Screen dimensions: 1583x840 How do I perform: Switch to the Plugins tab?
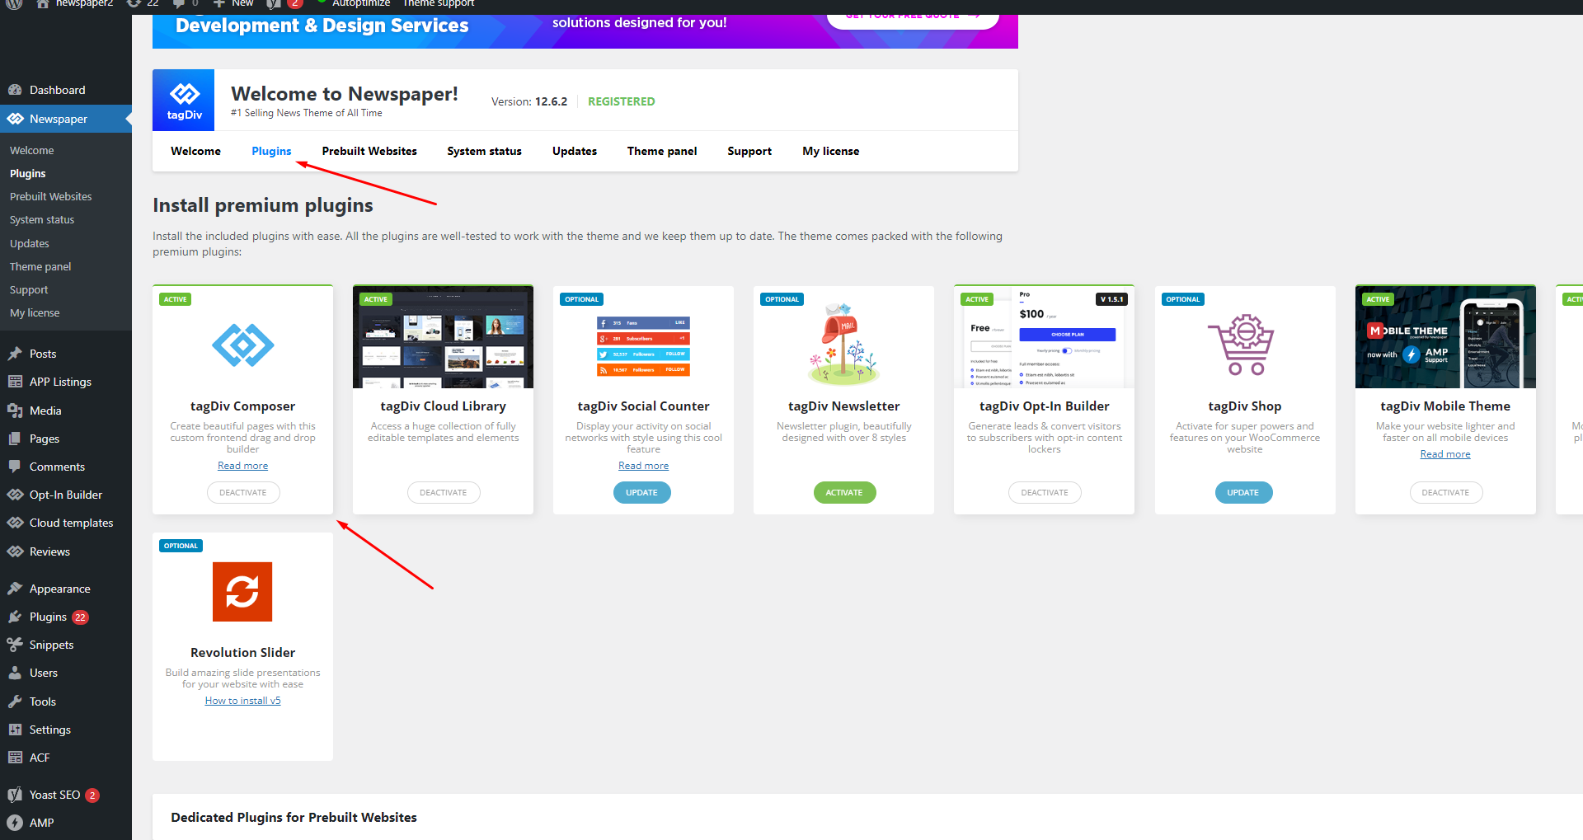click(271, 151)
